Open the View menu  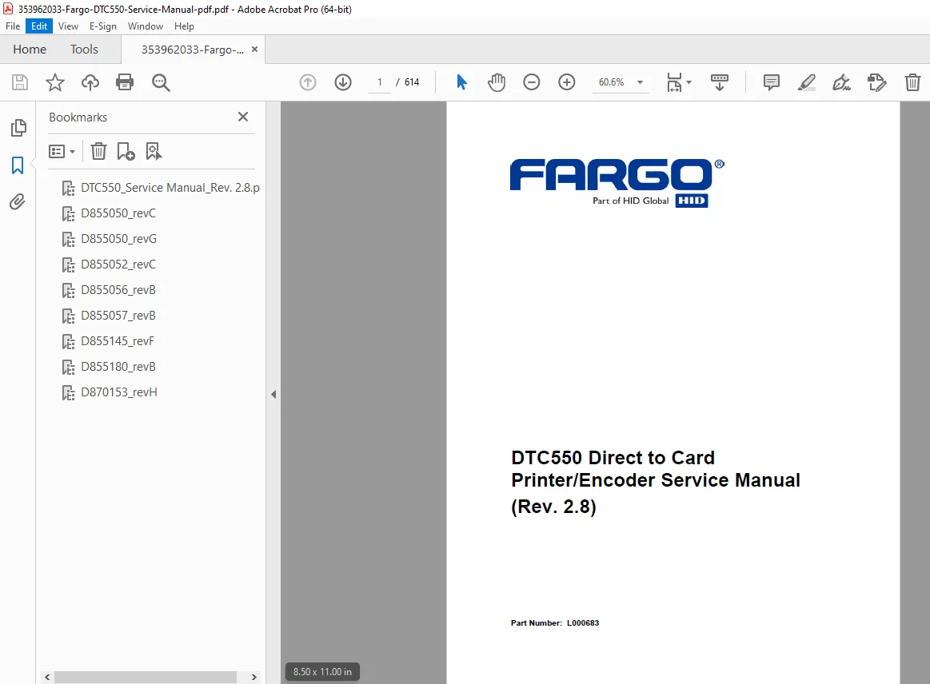click(68, 26)
